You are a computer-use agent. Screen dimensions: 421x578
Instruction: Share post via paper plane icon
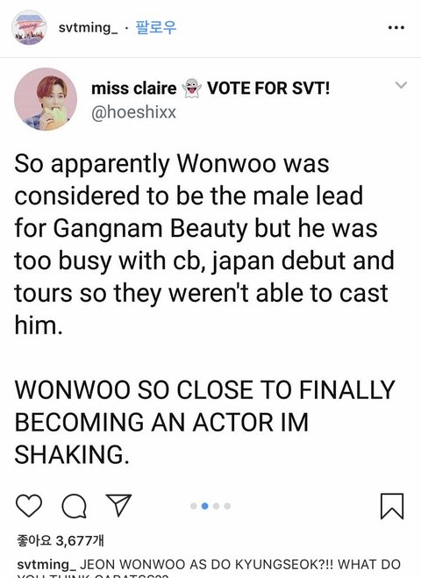pyautogui.click(x=118, y=504)
